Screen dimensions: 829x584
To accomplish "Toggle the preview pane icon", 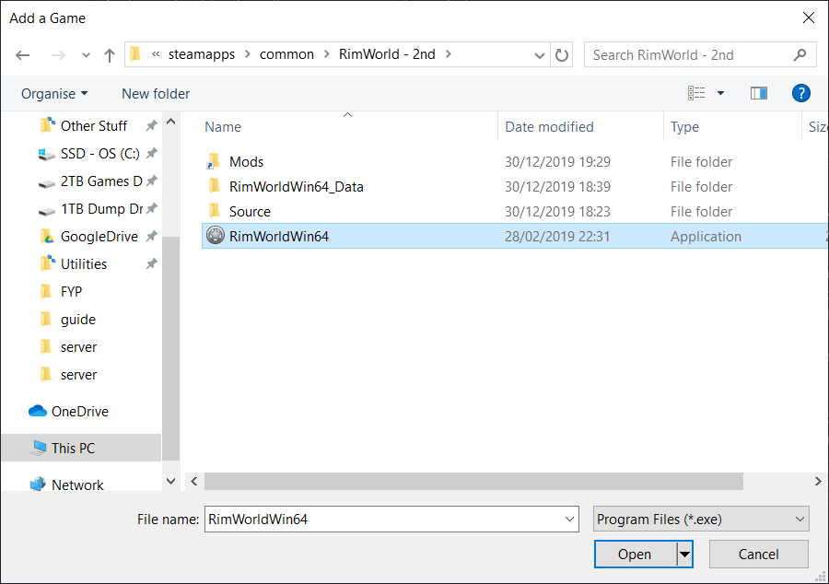I will click(759, 93).
